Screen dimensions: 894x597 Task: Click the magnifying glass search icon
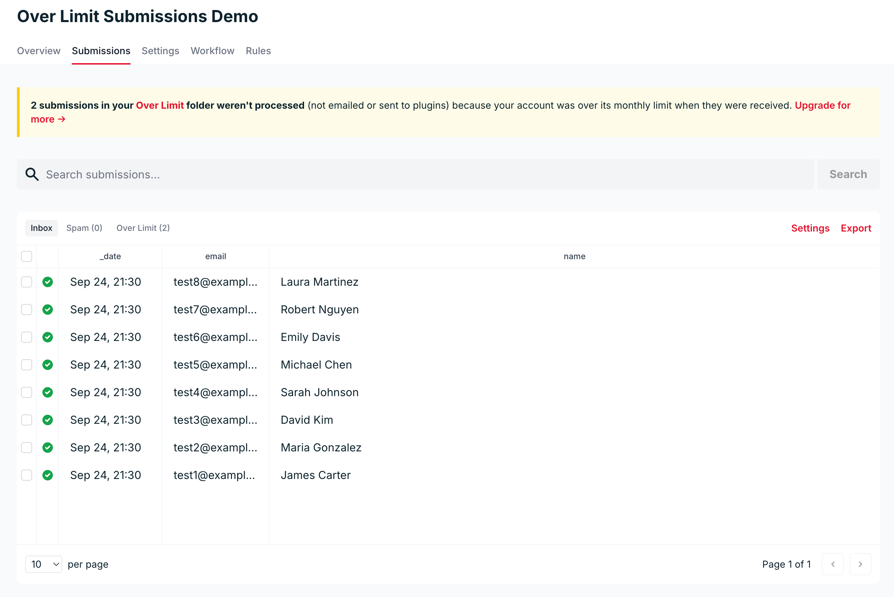click(x=32, y=174)
